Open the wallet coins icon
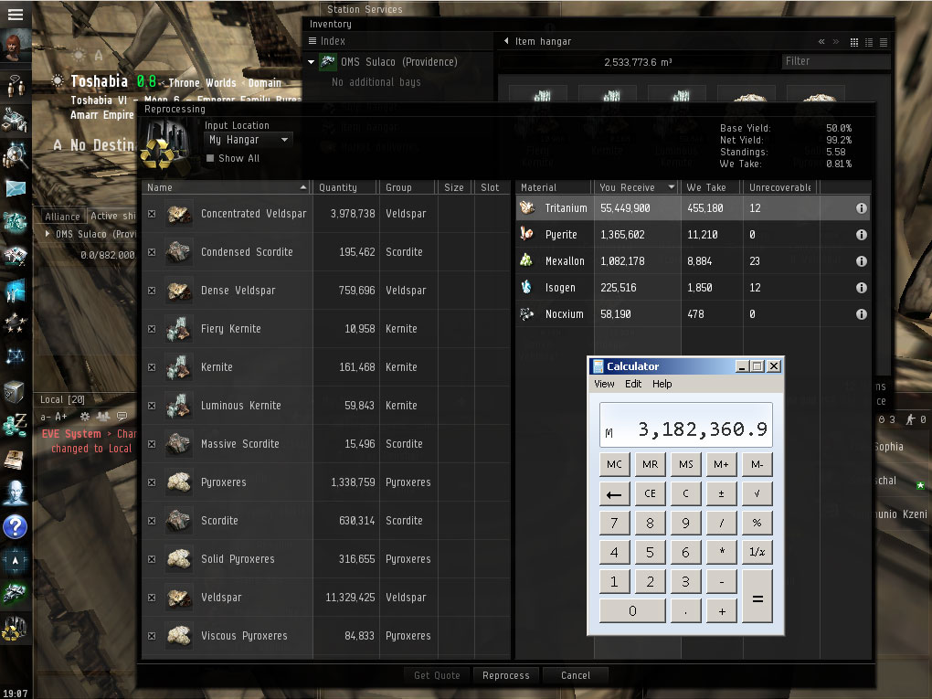 click(x=16, y=426)
